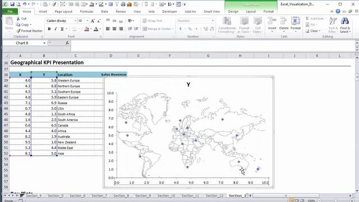The image size is (359, 202).
Task: Click the Location header cell
Action: coord(76,75)
